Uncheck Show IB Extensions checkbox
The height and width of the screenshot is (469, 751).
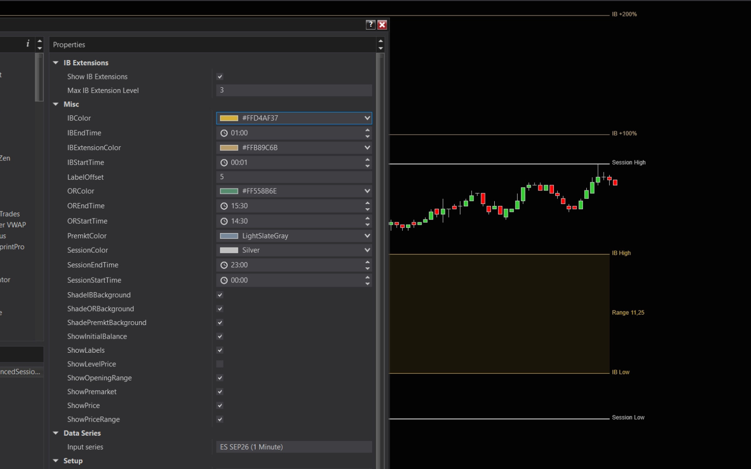(220, 76)
